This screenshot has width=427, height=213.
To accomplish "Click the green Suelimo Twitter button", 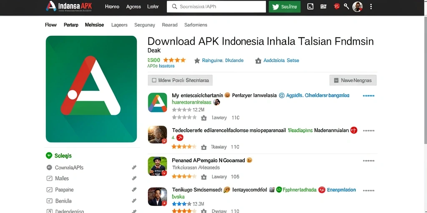I will point(284,7).
